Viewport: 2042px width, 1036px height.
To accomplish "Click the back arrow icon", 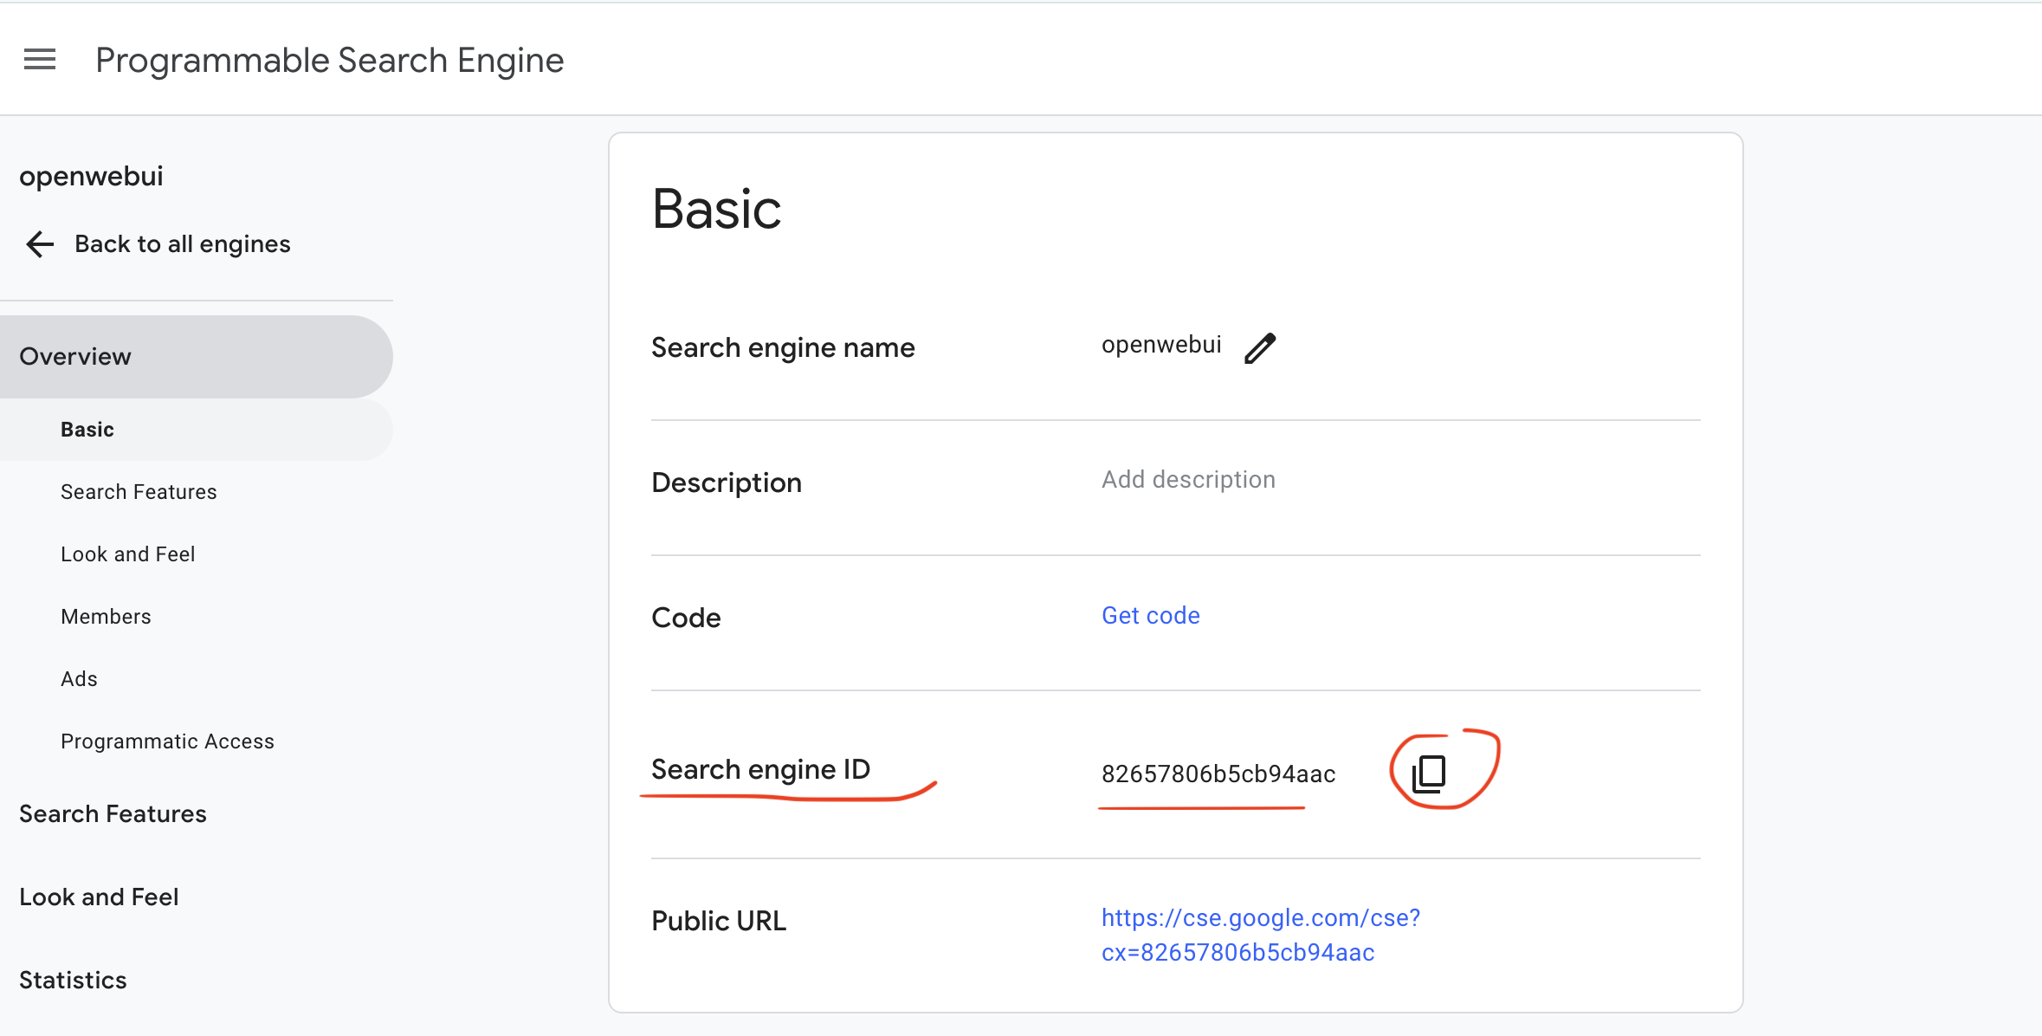I will 40,244.
